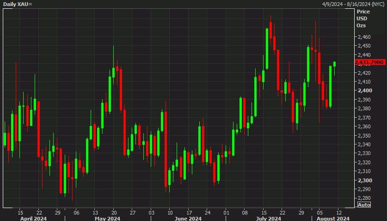Click the 01 date label in July
The height and width of the screenshot is (221, 387).
coord(226,213)
